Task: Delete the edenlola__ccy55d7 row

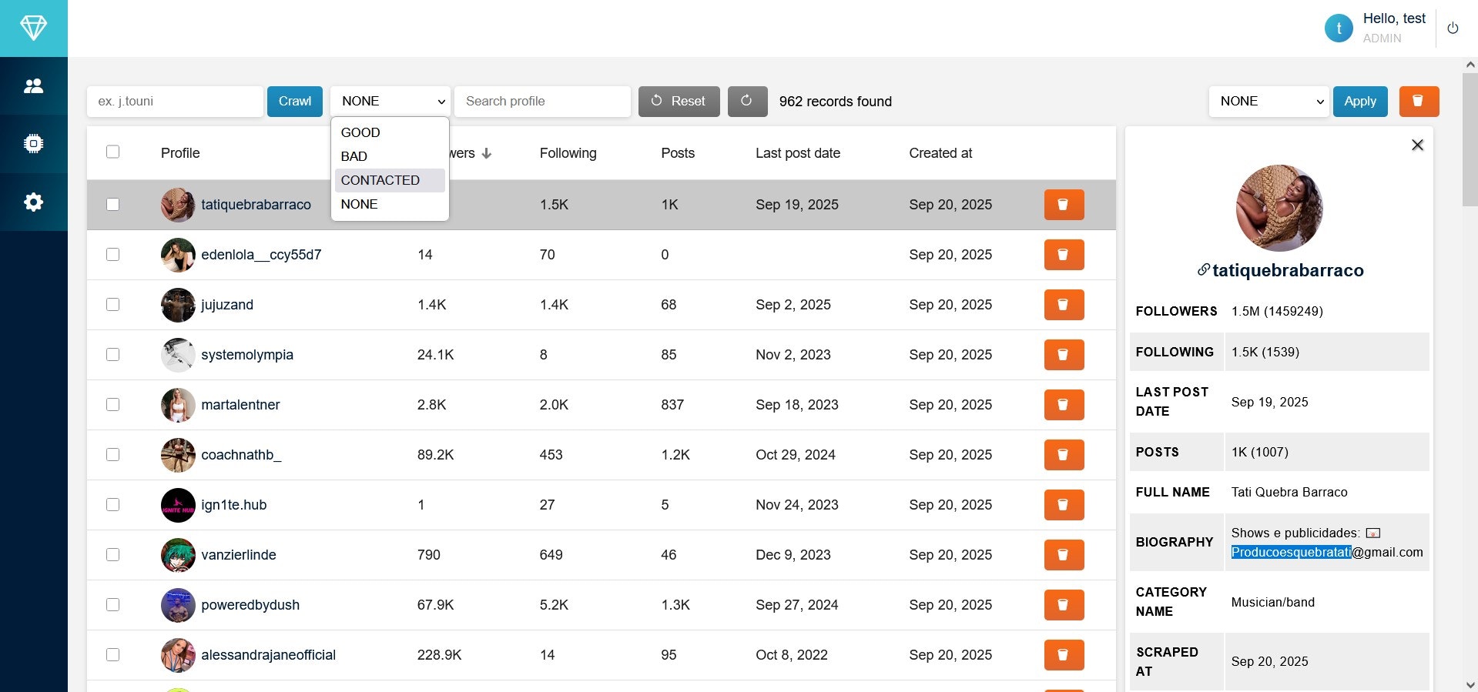Action: pyautogui.click(x=1064, y=255)
